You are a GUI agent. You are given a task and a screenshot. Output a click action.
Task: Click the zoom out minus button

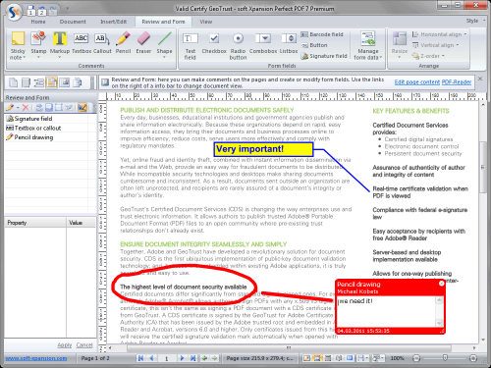tap(416, 358)
